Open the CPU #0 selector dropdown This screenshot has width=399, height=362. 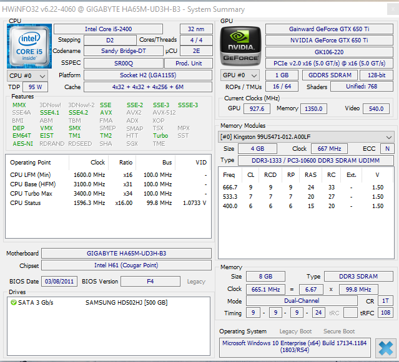[x=27, y=75]
